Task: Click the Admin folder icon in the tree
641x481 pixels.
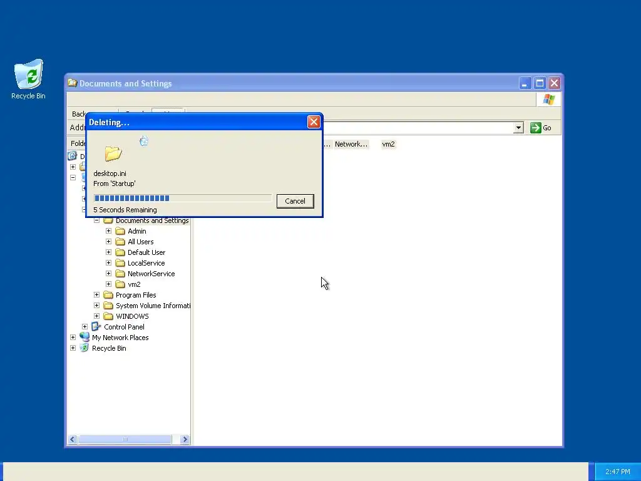Action: coord(120,231)
